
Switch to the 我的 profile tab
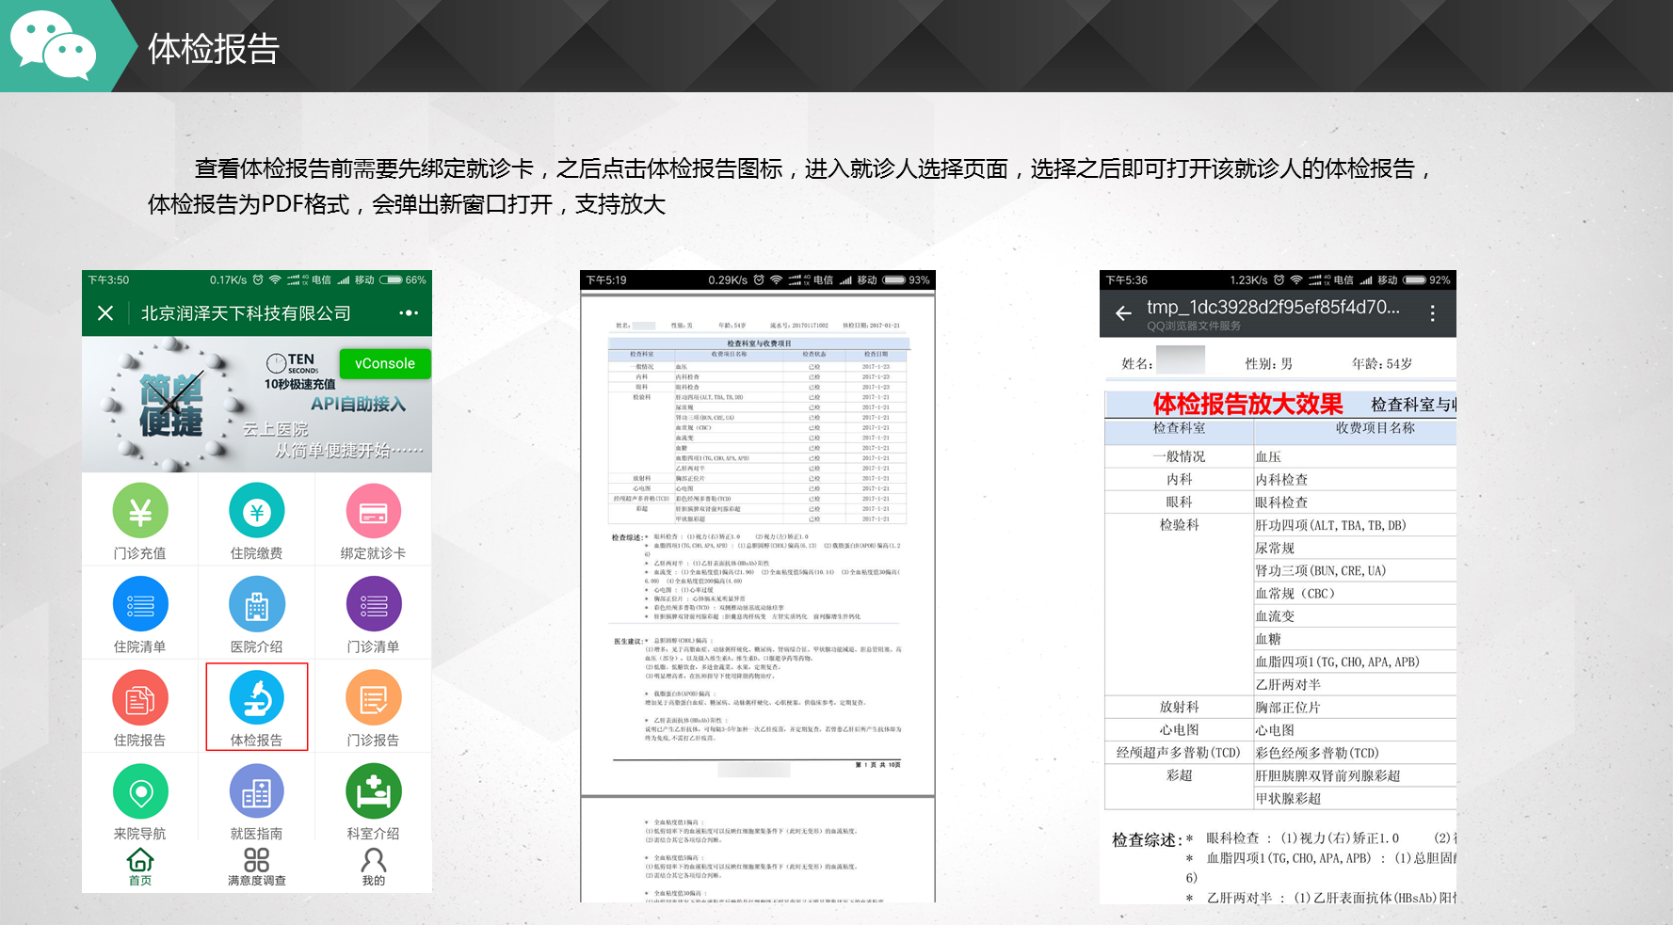point(373,867)
